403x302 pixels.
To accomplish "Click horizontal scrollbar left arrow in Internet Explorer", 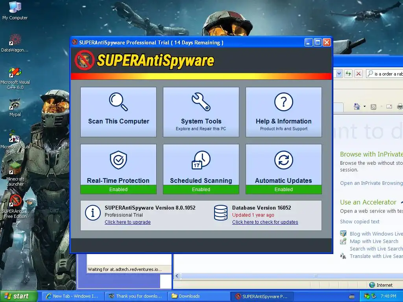I will (x=177, y=276).
